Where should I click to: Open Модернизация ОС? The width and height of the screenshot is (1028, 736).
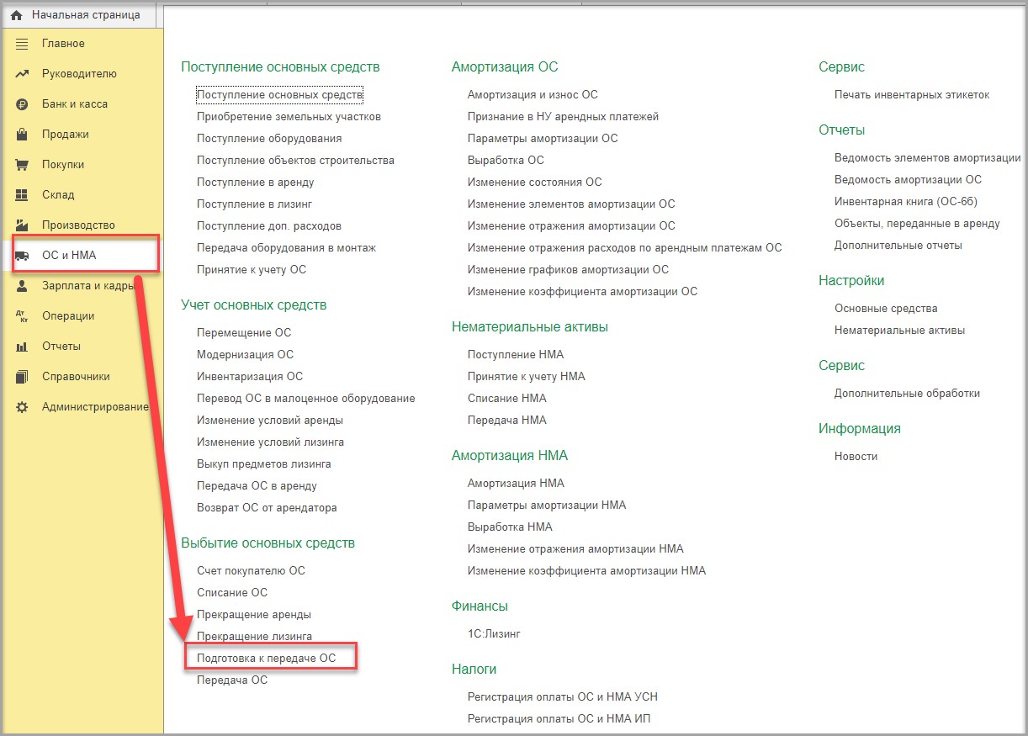245,354
